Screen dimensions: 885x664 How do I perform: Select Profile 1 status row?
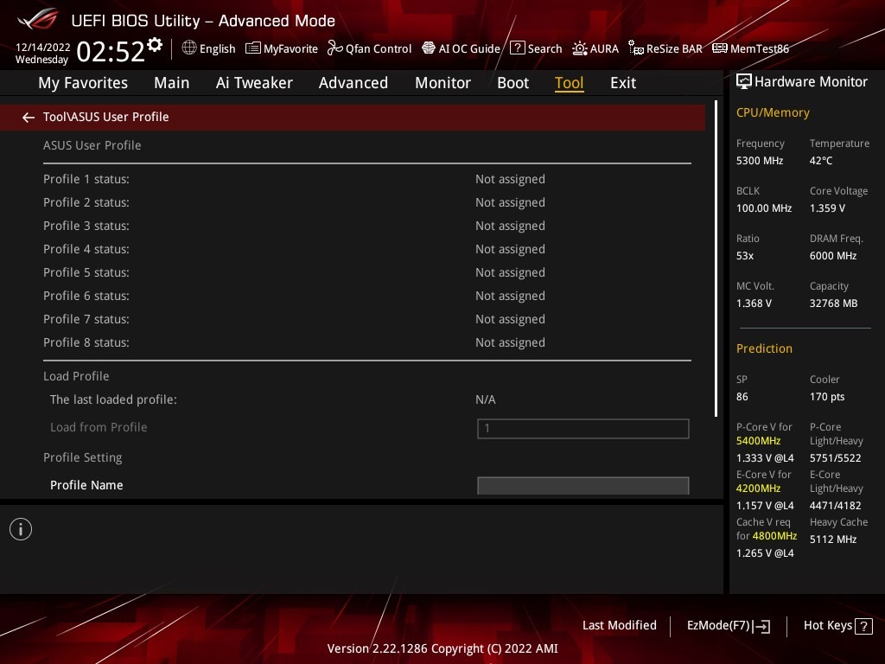pyautogui.click(x=366, y=179)
